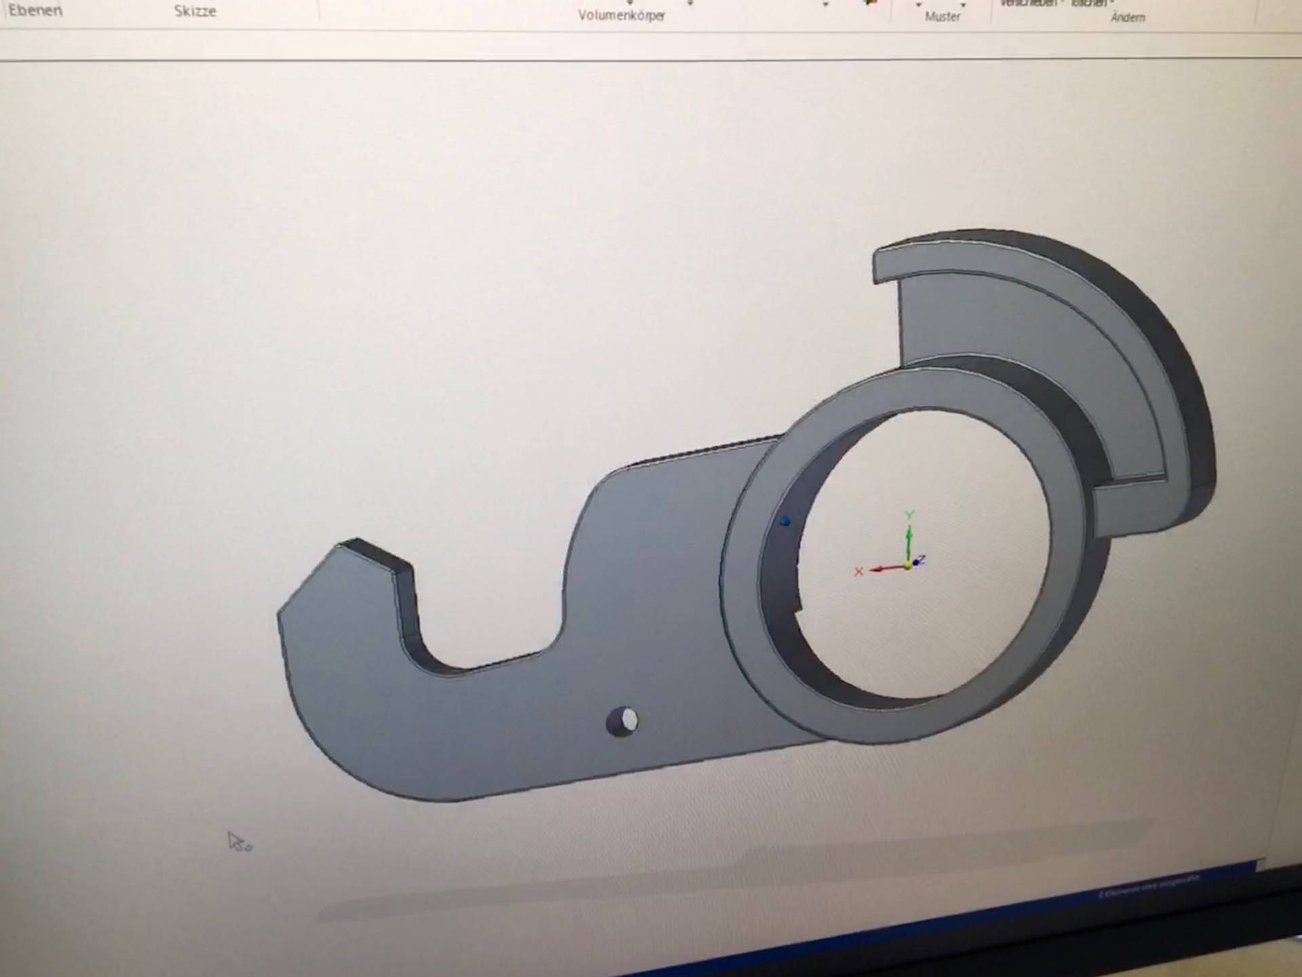
Task: Select the blue point on ring edge
Action: (x=785, y=521)
